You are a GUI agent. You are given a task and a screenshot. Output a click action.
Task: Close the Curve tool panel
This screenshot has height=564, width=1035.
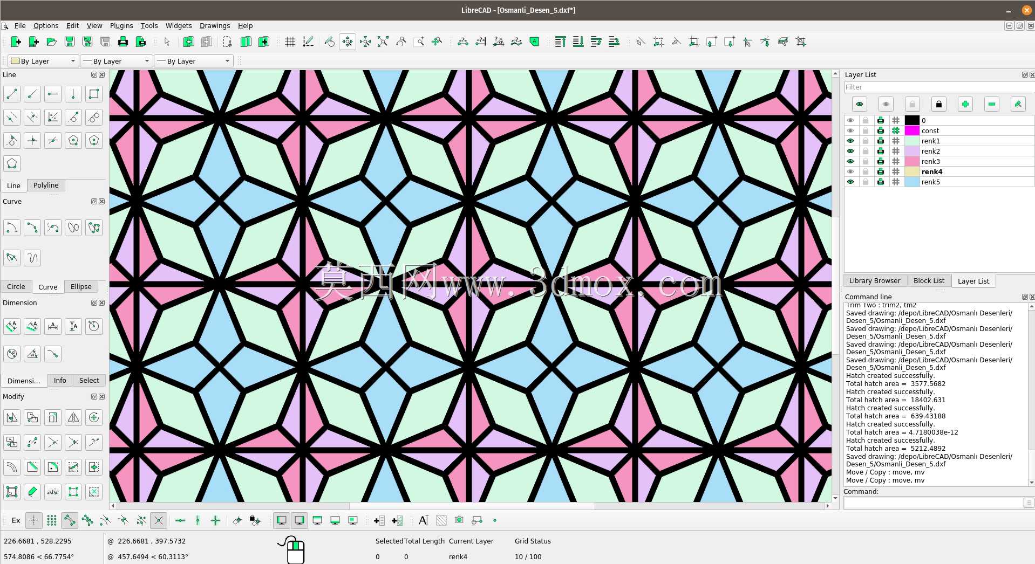102,201
